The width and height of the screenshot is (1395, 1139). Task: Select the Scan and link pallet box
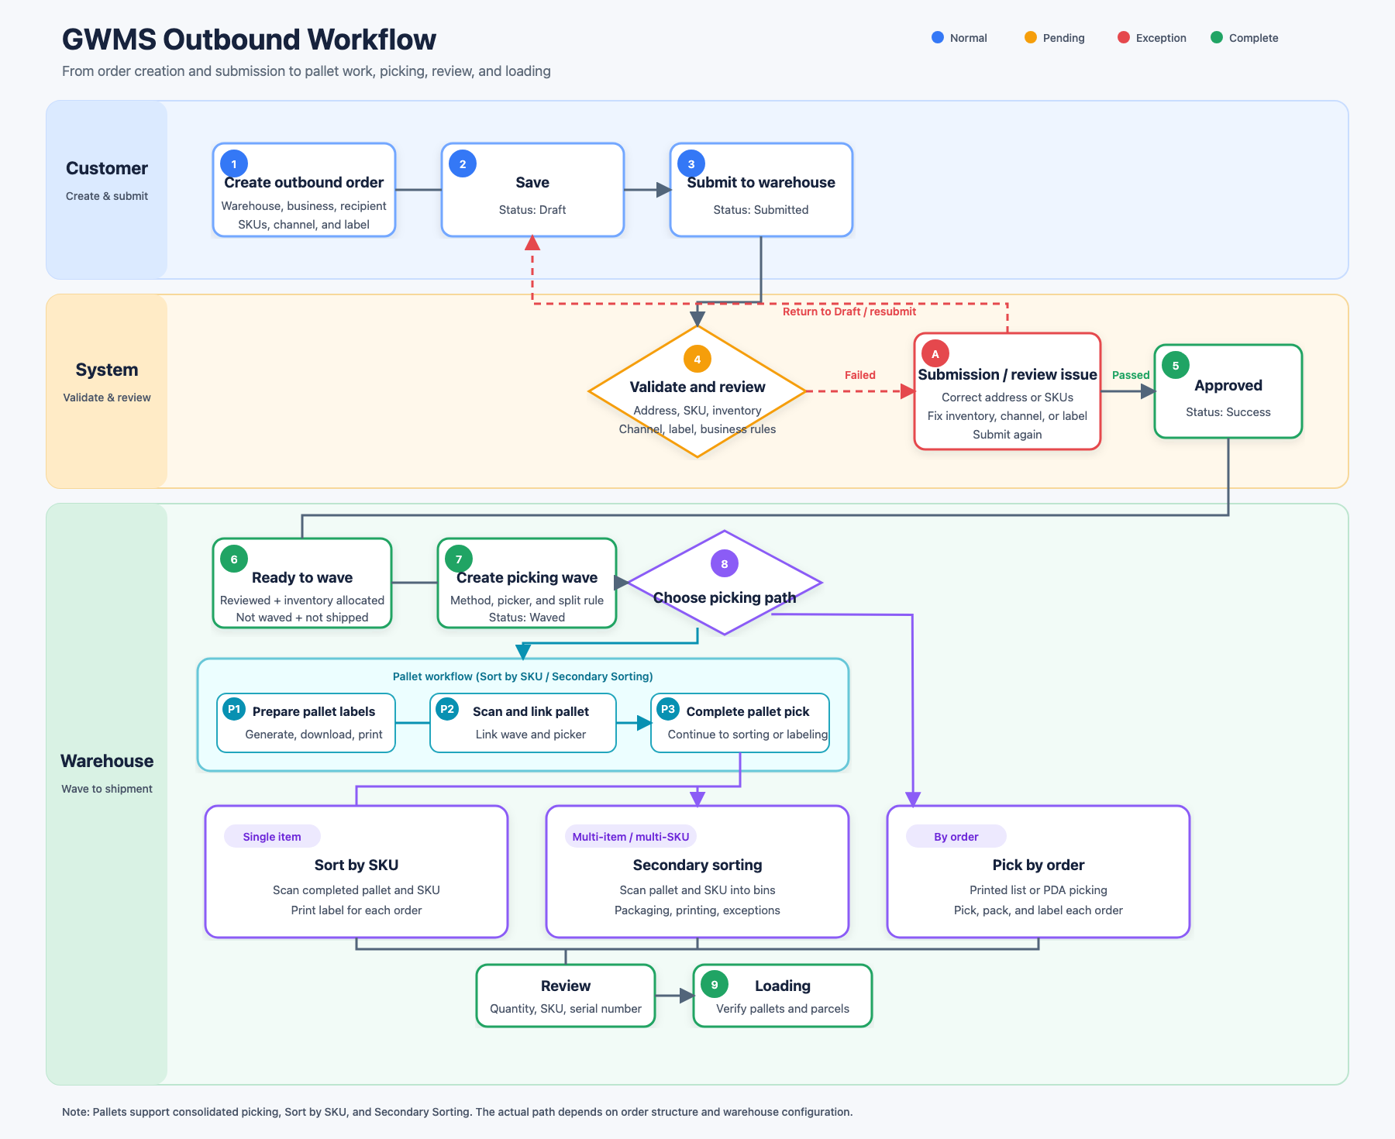(x=523, y=723)
